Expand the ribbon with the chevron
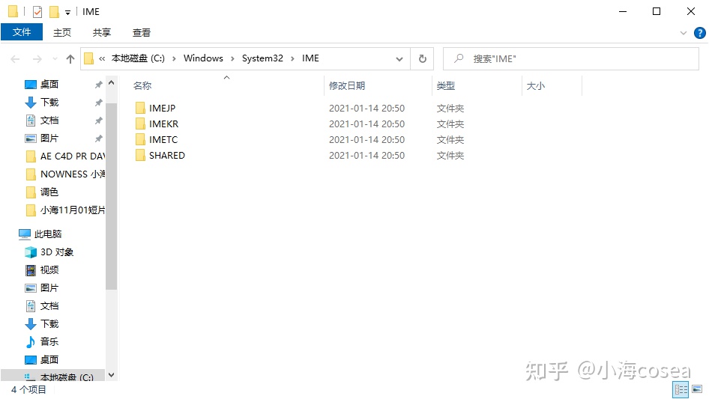Screen dimensions: 709x399 684,33
